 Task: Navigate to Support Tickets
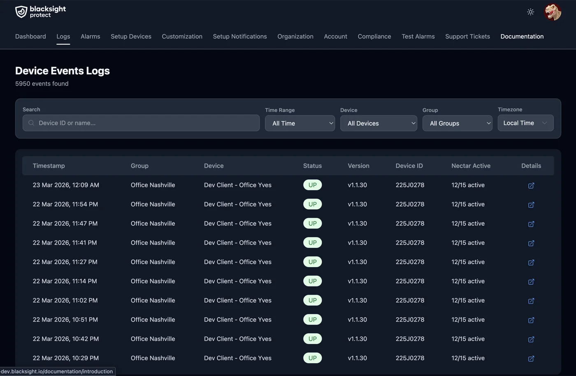click(467, 37)
